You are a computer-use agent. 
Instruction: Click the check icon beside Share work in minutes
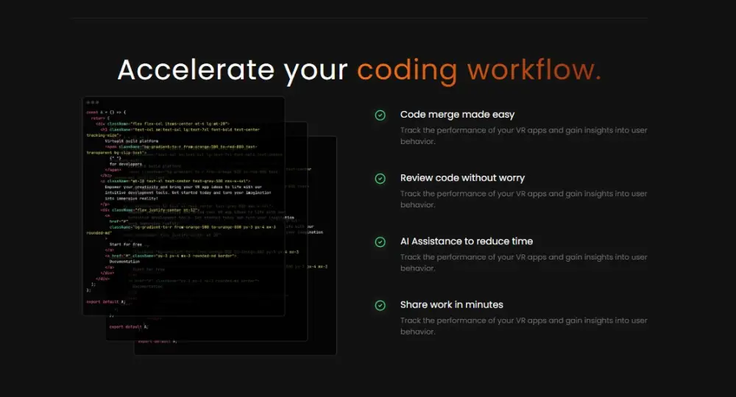point(381,306)
